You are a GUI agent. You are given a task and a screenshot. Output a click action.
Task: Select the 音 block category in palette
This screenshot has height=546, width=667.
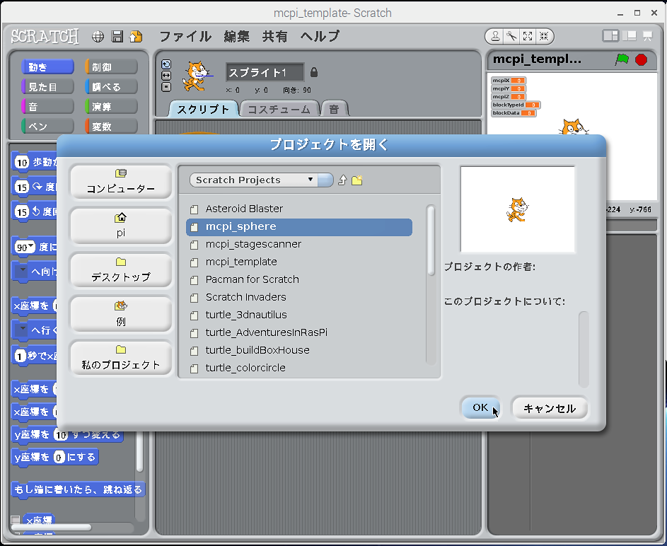click(47, 107)
